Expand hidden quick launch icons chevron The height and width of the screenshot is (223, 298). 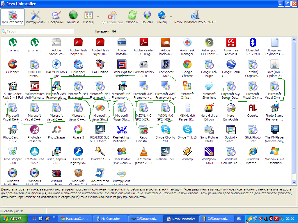(x=54, y=217)
